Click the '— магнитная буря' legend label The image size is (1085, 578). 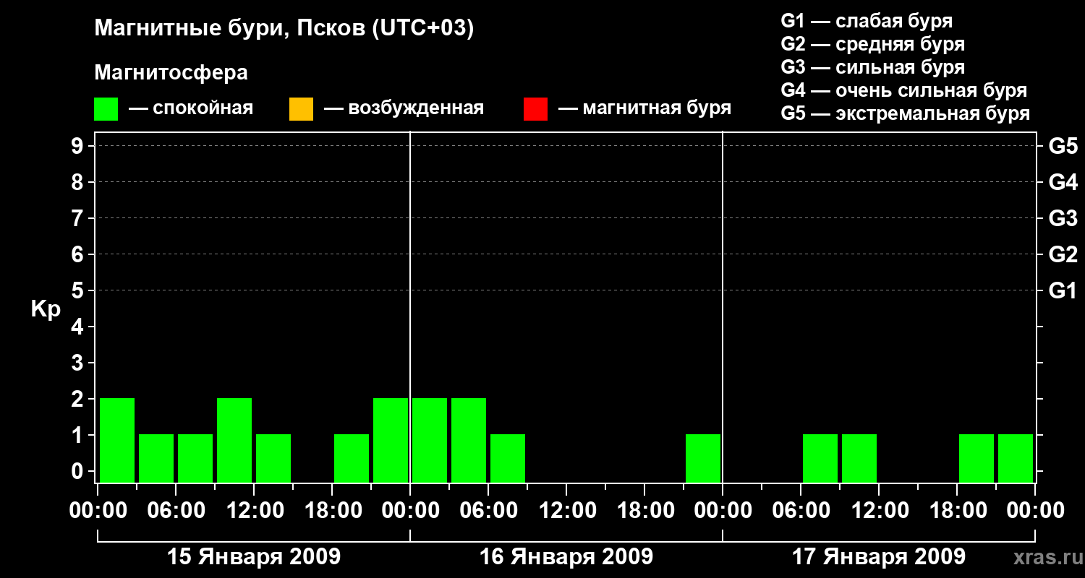pyautogui.click(x=644, y=108)
